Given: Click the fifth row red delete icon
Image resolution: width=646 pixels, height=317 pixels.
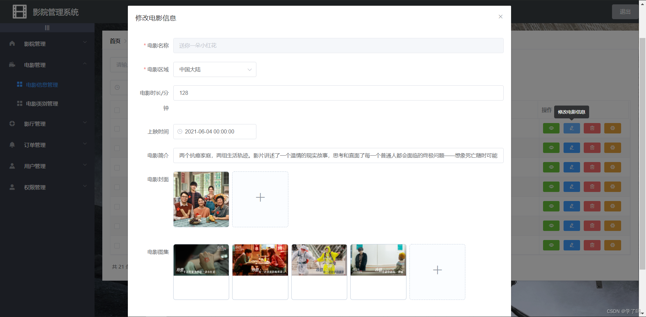Looking at the screenshot, I should pyautogui.click(x=592, y=206).
